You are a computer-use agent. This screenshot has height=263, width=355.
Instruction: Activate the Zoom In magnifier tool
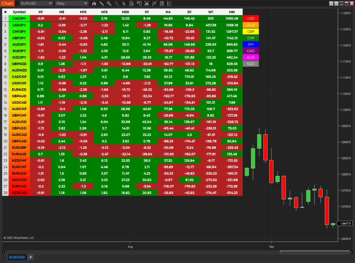click(x=109, y=3)
